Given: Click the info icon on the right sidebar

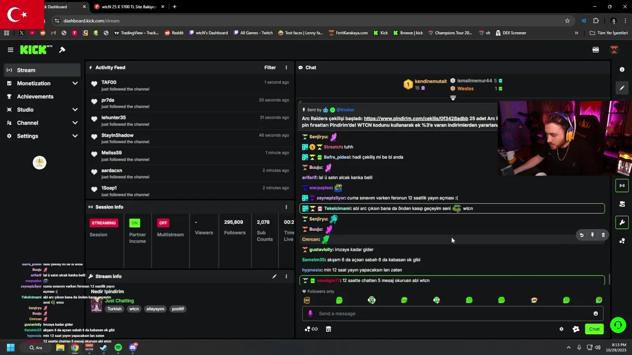Looking at the screenshot, I should coord(622,70).
